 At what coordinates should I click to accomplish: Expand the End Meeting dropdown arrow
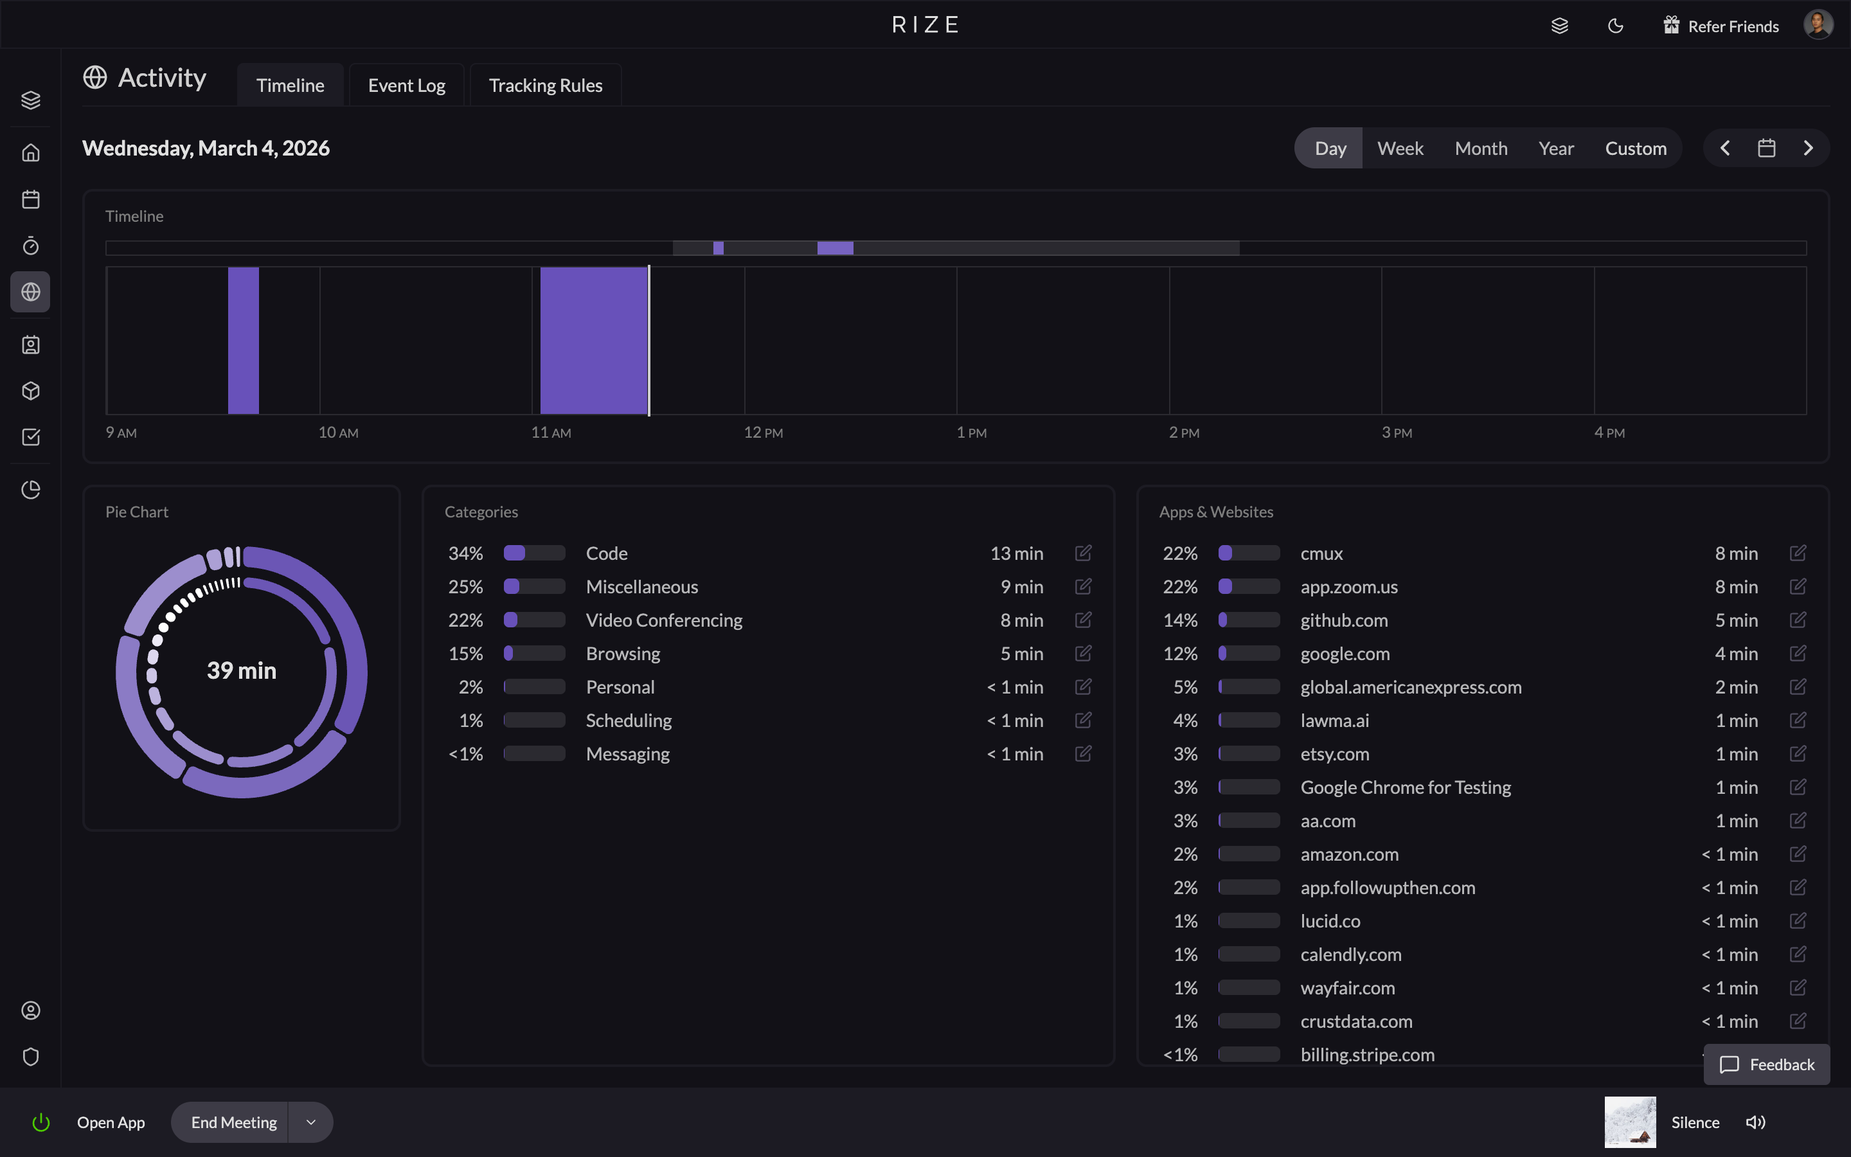click(x=310, y=1122)
